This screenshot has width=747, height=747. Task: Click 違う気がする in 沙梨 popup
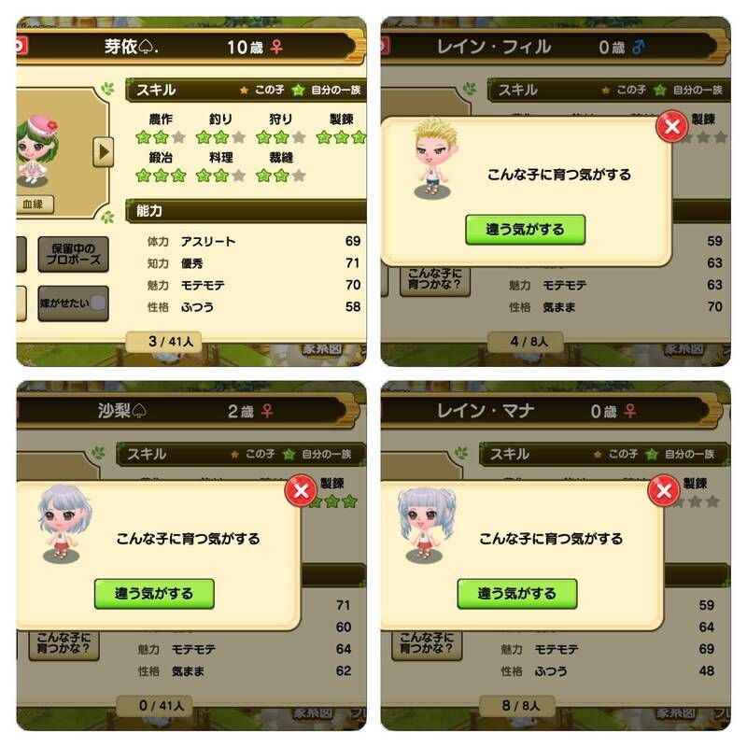(154, 594)
